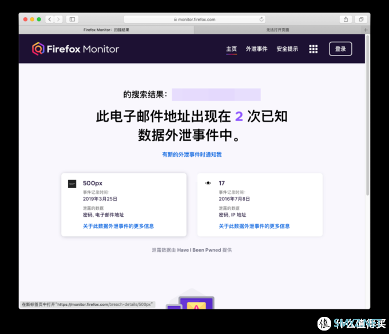Go back with Safari's back arrow

click(50, 19)
